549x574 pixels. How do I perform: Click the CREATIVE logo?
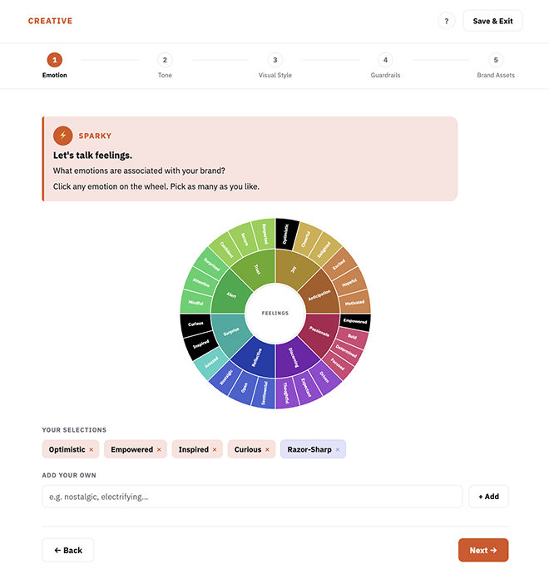click(50, 21)
